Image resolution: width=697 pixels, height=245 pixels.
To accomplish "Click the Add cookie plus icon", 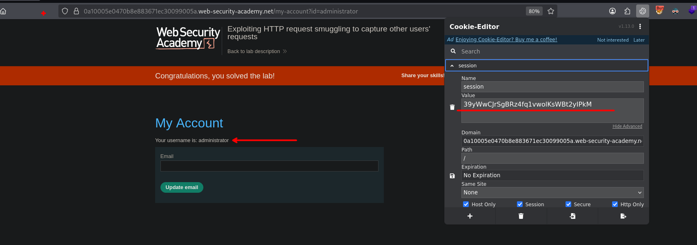I will tap(470, 216).
